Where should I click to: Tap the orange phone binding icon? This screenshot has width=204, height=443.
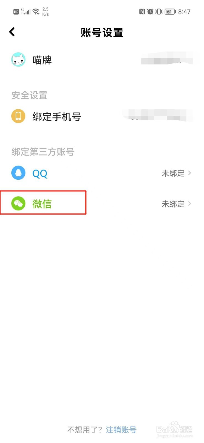click(x=18, y=116)
